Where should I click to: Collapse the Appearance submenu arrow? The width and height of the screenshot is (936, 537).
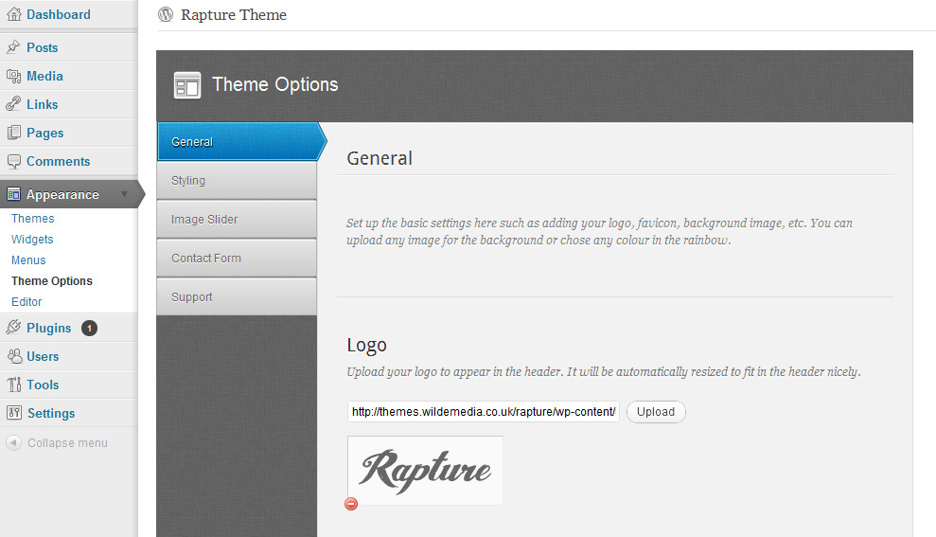coord(125,194)
